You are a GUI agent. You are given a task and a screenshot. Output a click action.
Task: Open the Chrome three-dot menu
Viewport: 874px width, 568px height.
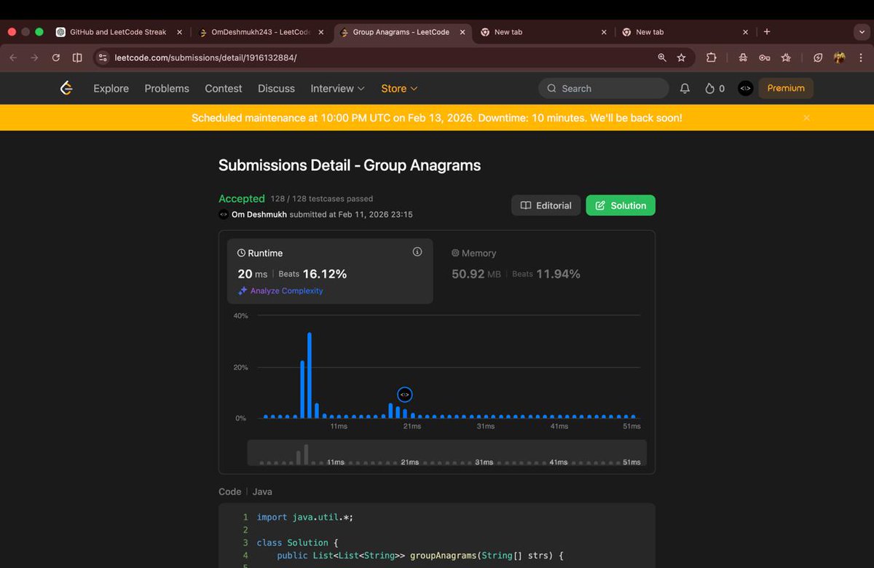(x=861, y=58)
